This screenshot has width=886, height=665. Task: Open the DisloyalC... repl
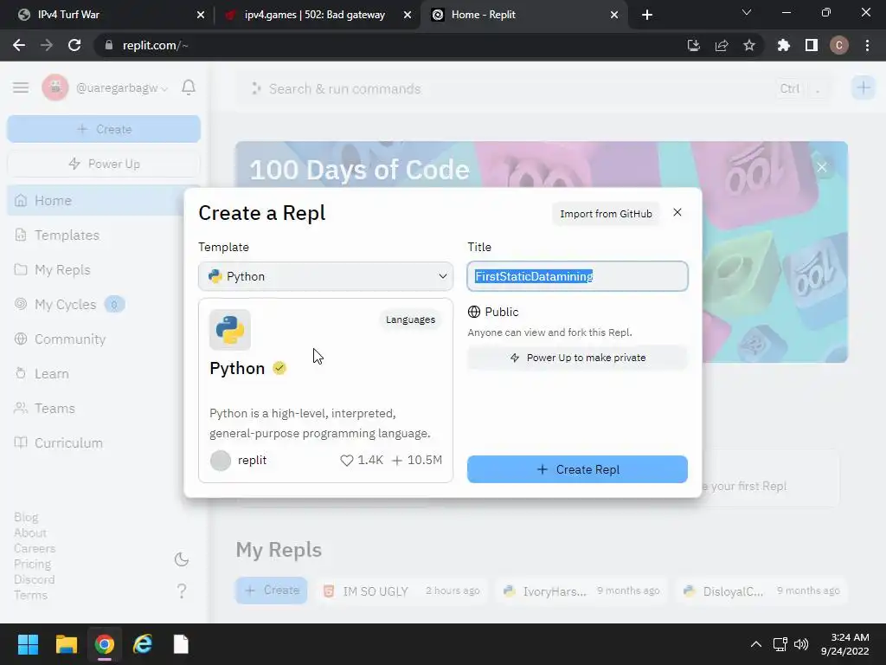click(x=761, y=591)
